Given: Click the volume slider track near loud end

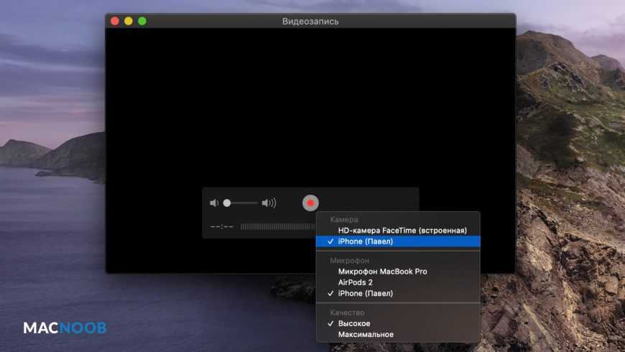Looking at the screenshot, I should point(253,203).
